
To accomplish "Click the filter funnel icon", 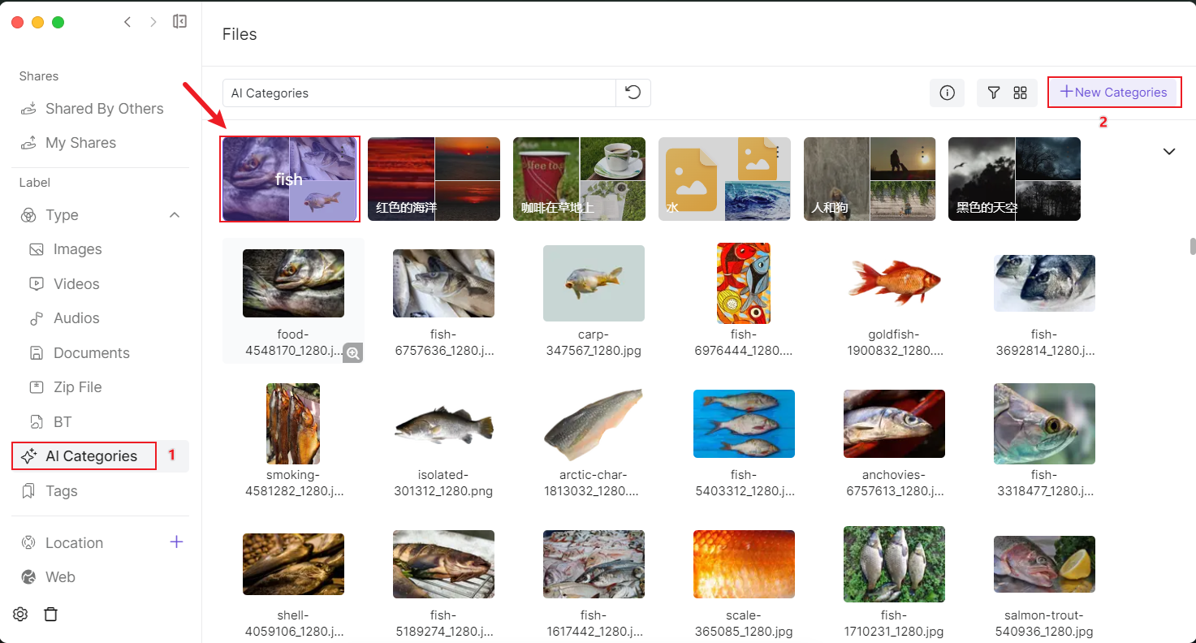I will pos(993,93).
